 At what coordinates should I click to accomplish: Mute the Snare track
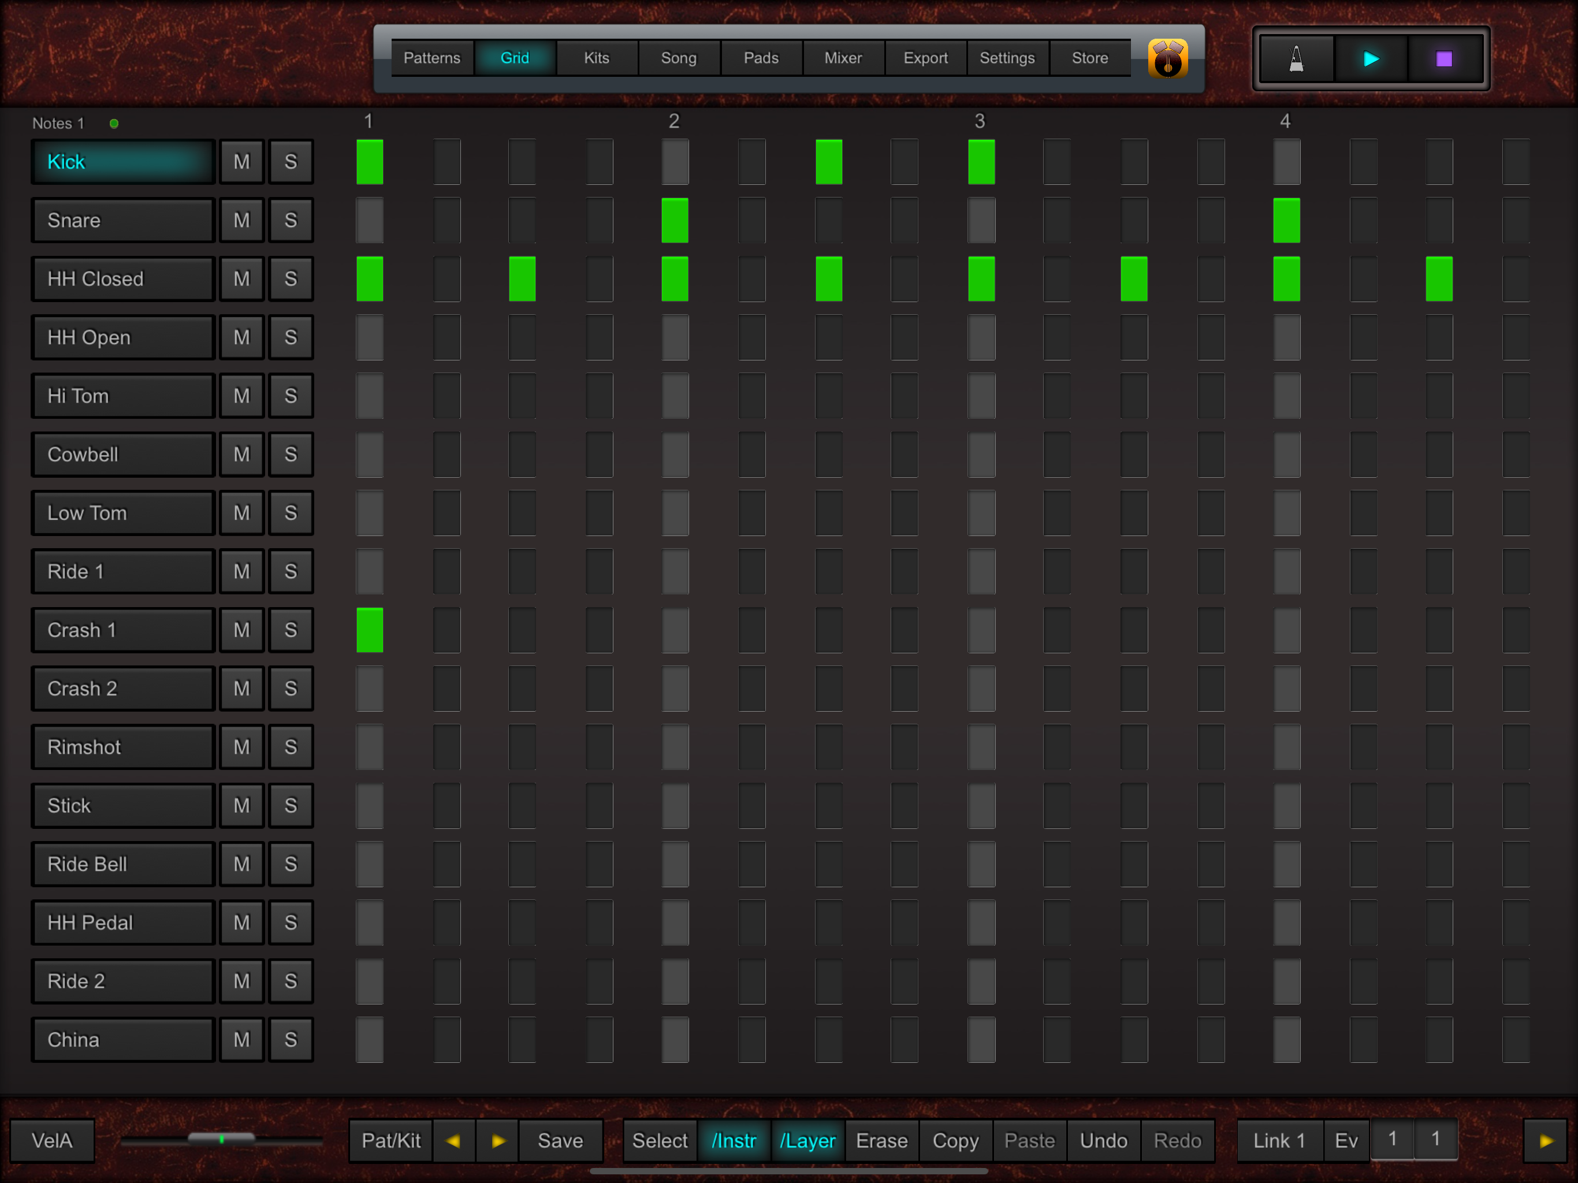(242, 221)
